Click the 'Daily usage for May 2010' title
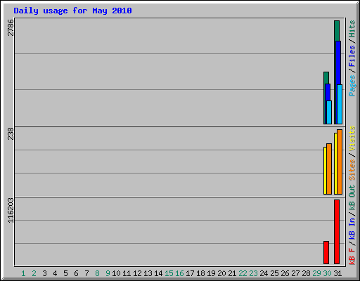Screen dimensions: 360x281 [x=72, y=11]
